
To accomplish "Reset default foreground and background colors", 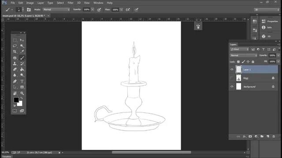I will pyautogui.click(x=14, y=105).
